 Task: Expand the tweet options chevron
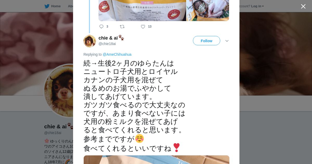227,41
